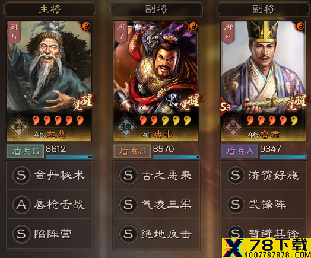
Task: Click the 御 6 cost badge on 鲁肃
Action: point(228,31)
